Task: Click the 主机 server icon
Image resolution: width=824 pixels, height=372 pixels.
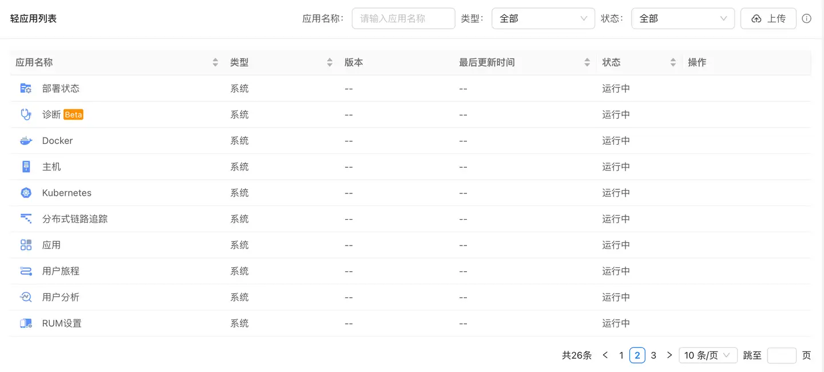Action: (x=26, y=167)
